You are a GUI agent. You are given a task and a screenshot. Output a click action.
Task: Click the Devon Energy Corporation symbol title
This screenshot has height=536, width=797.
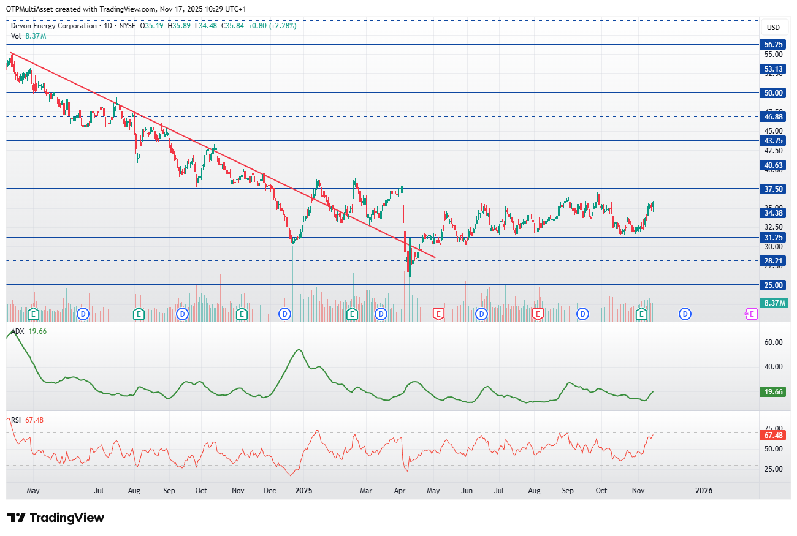54,26
